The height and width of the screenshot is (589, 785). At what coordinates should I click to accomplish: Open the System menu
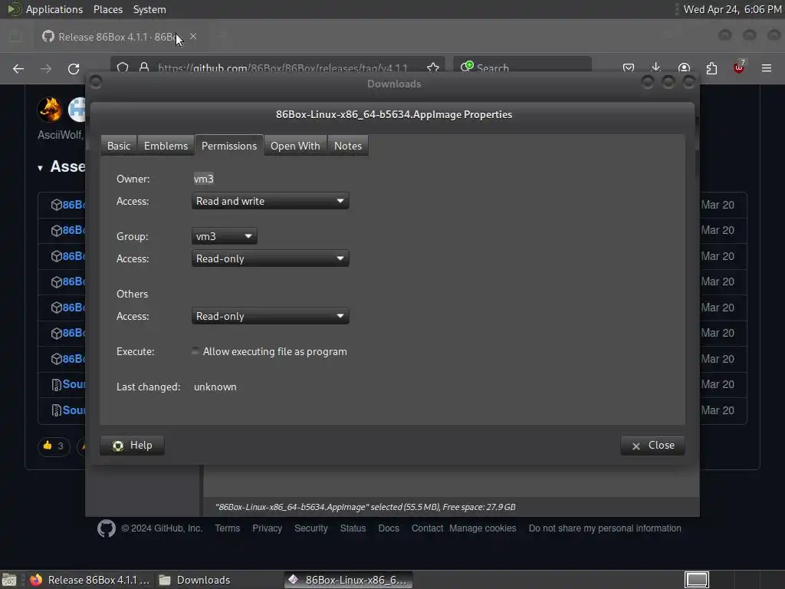[x=149, y=9]
